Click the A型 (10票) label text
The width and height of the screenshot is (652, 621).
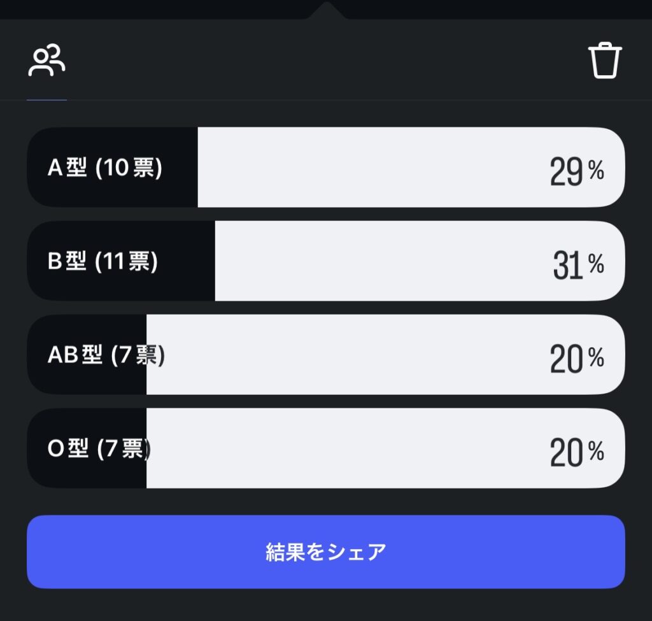[x=105, y=168]
